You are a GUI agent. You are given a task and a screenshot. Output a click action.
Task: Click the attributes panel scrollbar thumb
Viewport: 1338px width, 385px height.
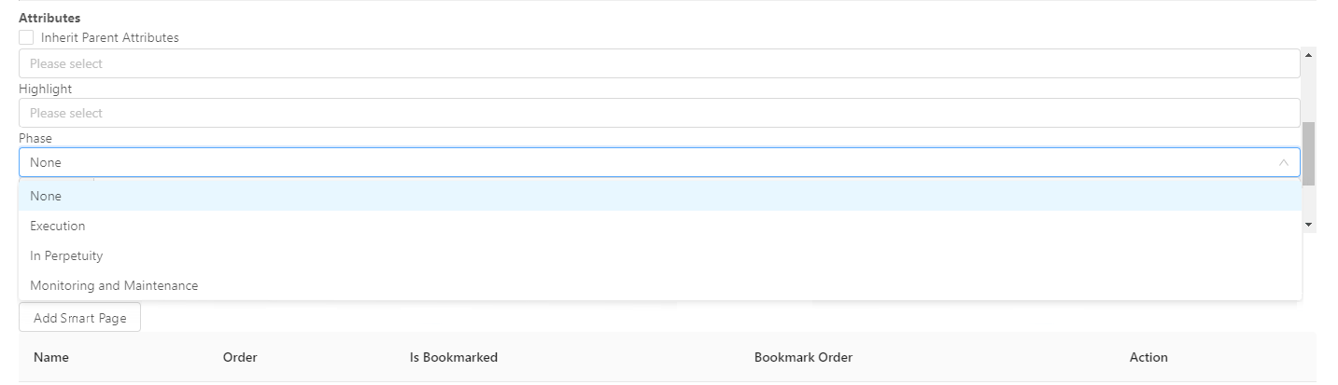[1308, 154]
